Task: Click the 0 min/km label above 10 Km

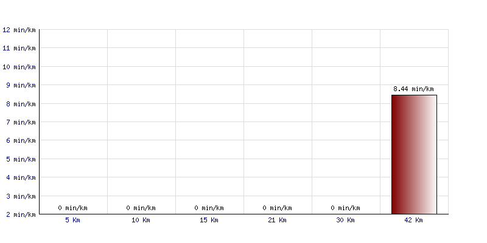Action: click(x=141, y=208)
